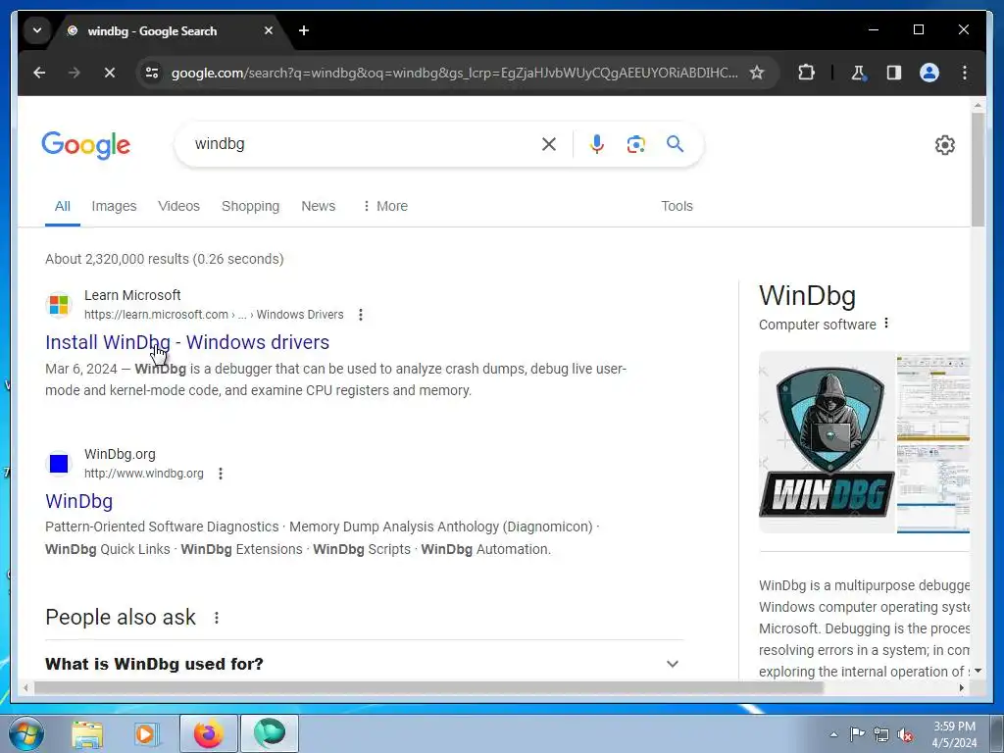Click the http://www.windbg.org URL text
The height and width of the screenshot is (753, 1004).
pyautogui.click(x=144, y=474)
